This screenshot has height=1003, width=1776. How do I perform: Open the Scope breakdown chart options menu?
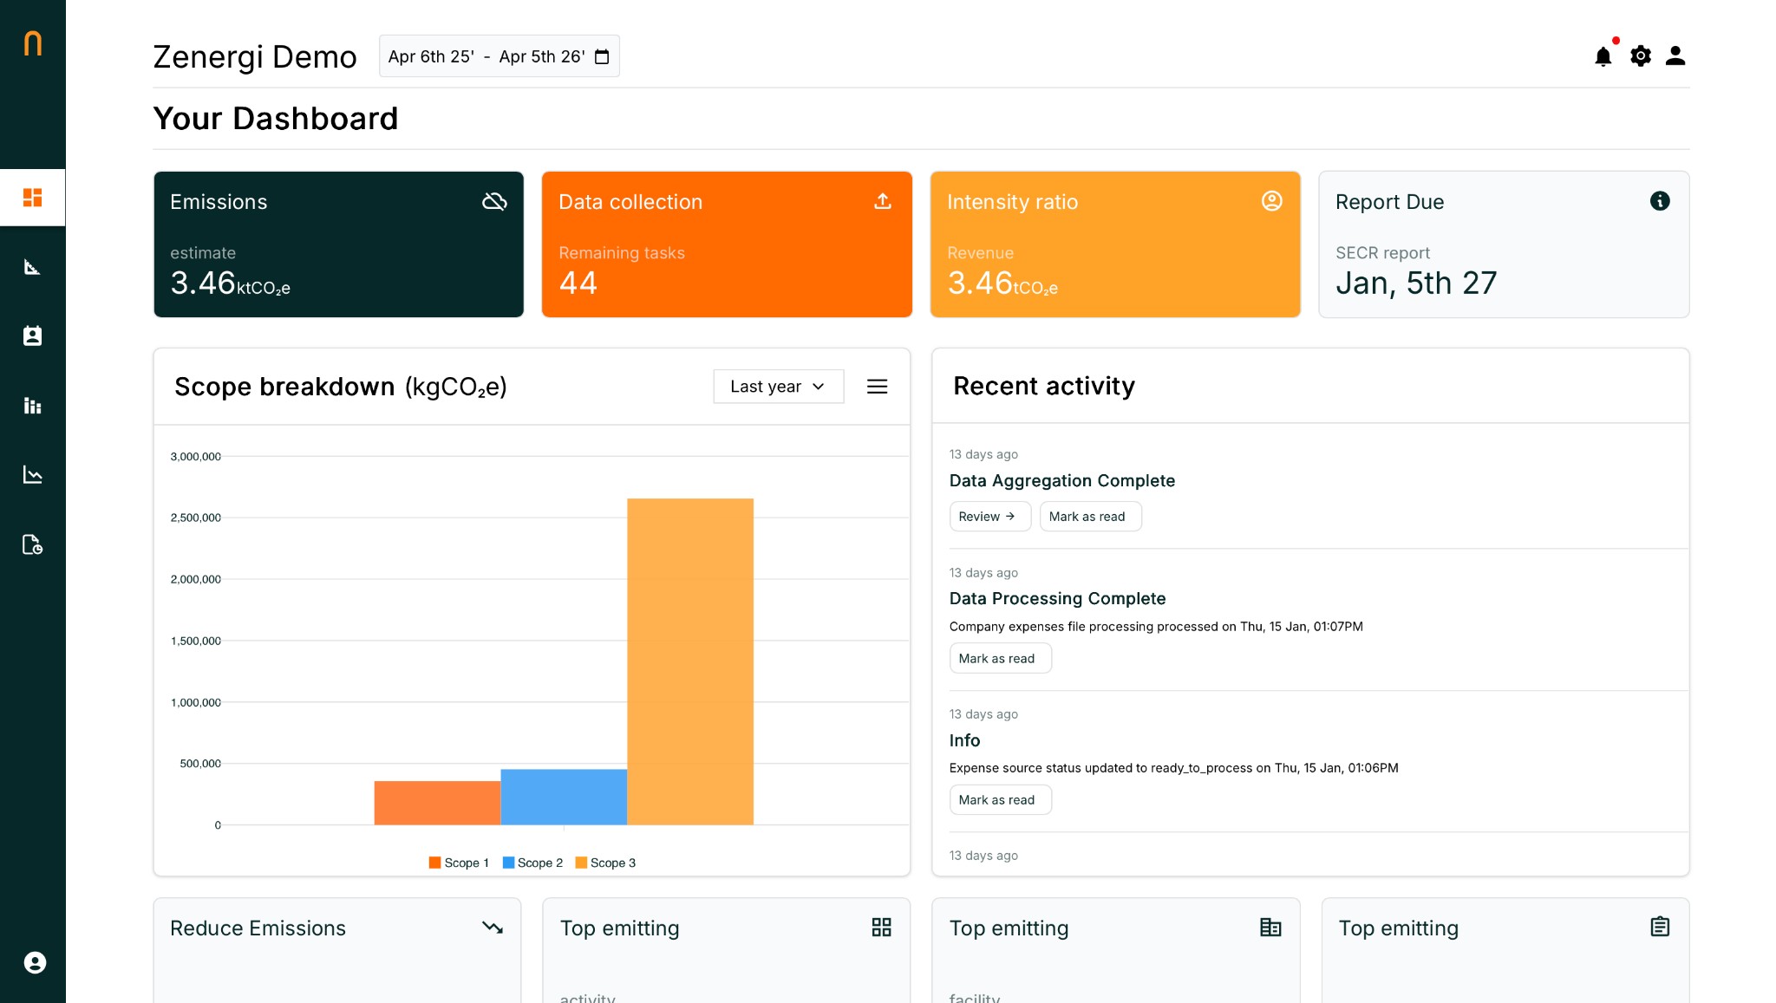pos(878,387)
